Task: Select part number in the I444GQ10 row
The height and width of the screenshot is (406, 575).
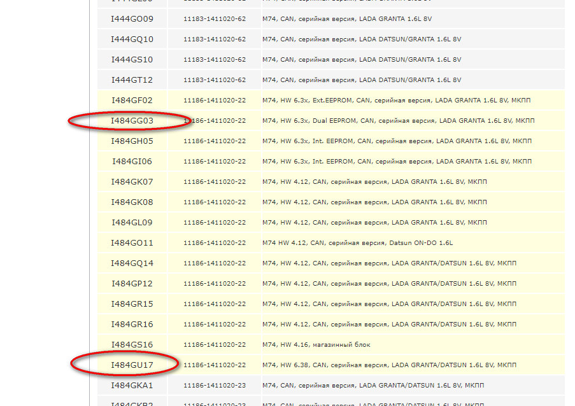Action: [215, 39]
